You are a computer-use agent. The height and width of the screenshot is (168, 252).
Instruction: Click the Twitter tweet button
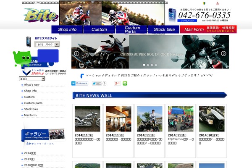click(97, 84)
